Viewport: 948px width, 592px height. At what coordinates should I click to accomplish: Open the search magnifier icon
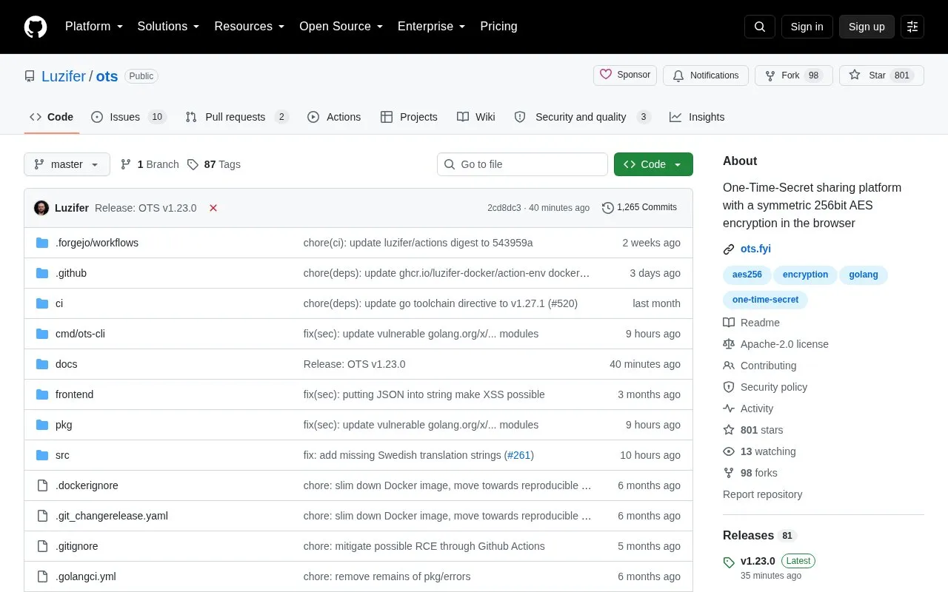pos(760,27)
